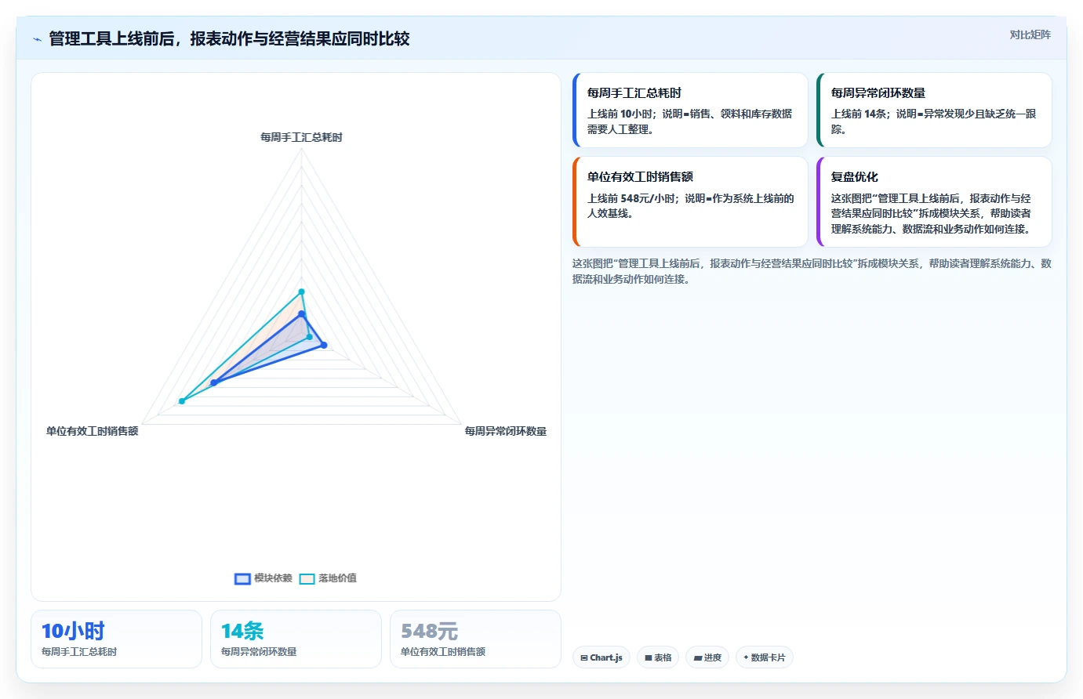Click the icon inside the 进度 chip
1083x699 pixels.
tap(698, 658)
